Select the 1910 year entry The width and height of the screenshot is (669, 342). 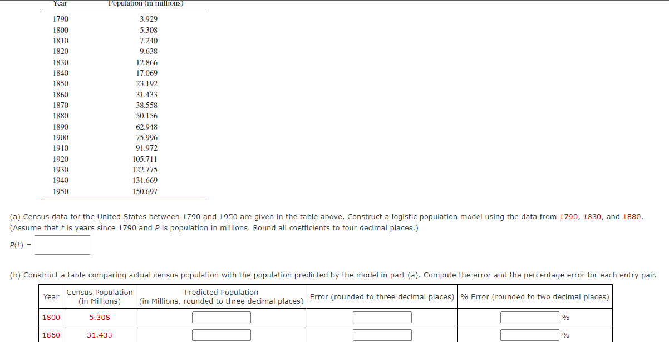(x=61, y=148)
